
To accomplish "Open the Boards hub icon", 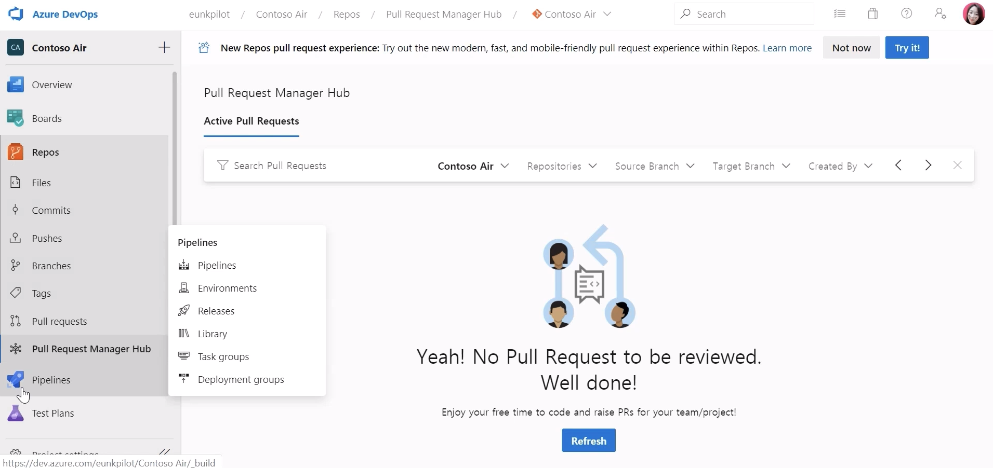I will (x=16, y=118).
